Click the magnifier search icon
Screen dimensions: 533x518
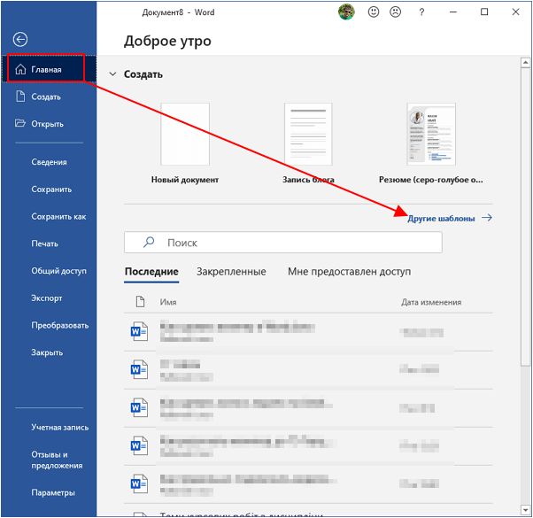point(149,243)
